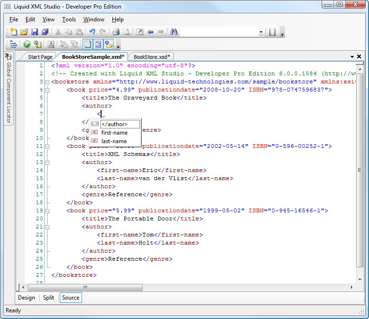Navigate forward with right arrow

(x=161, y=32)
